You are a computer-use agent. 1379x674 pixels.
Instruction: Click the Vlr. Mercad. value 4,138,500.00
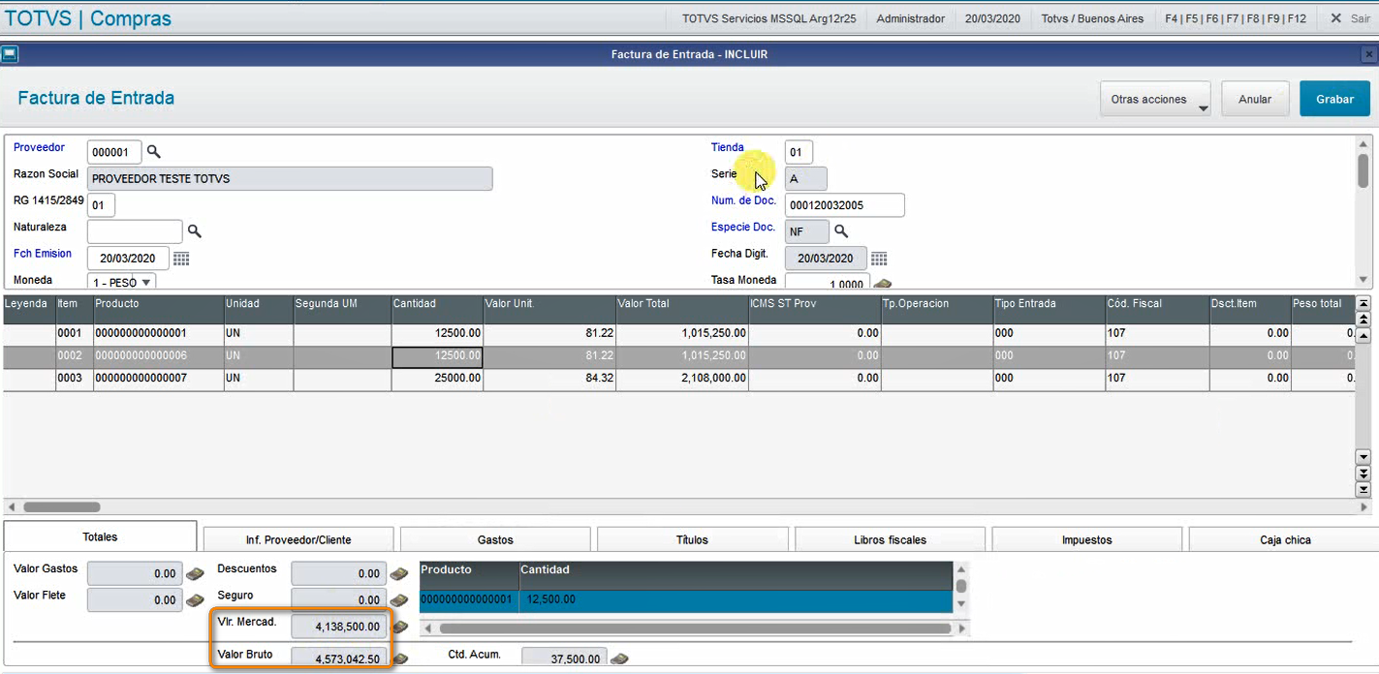coord(340,627)
